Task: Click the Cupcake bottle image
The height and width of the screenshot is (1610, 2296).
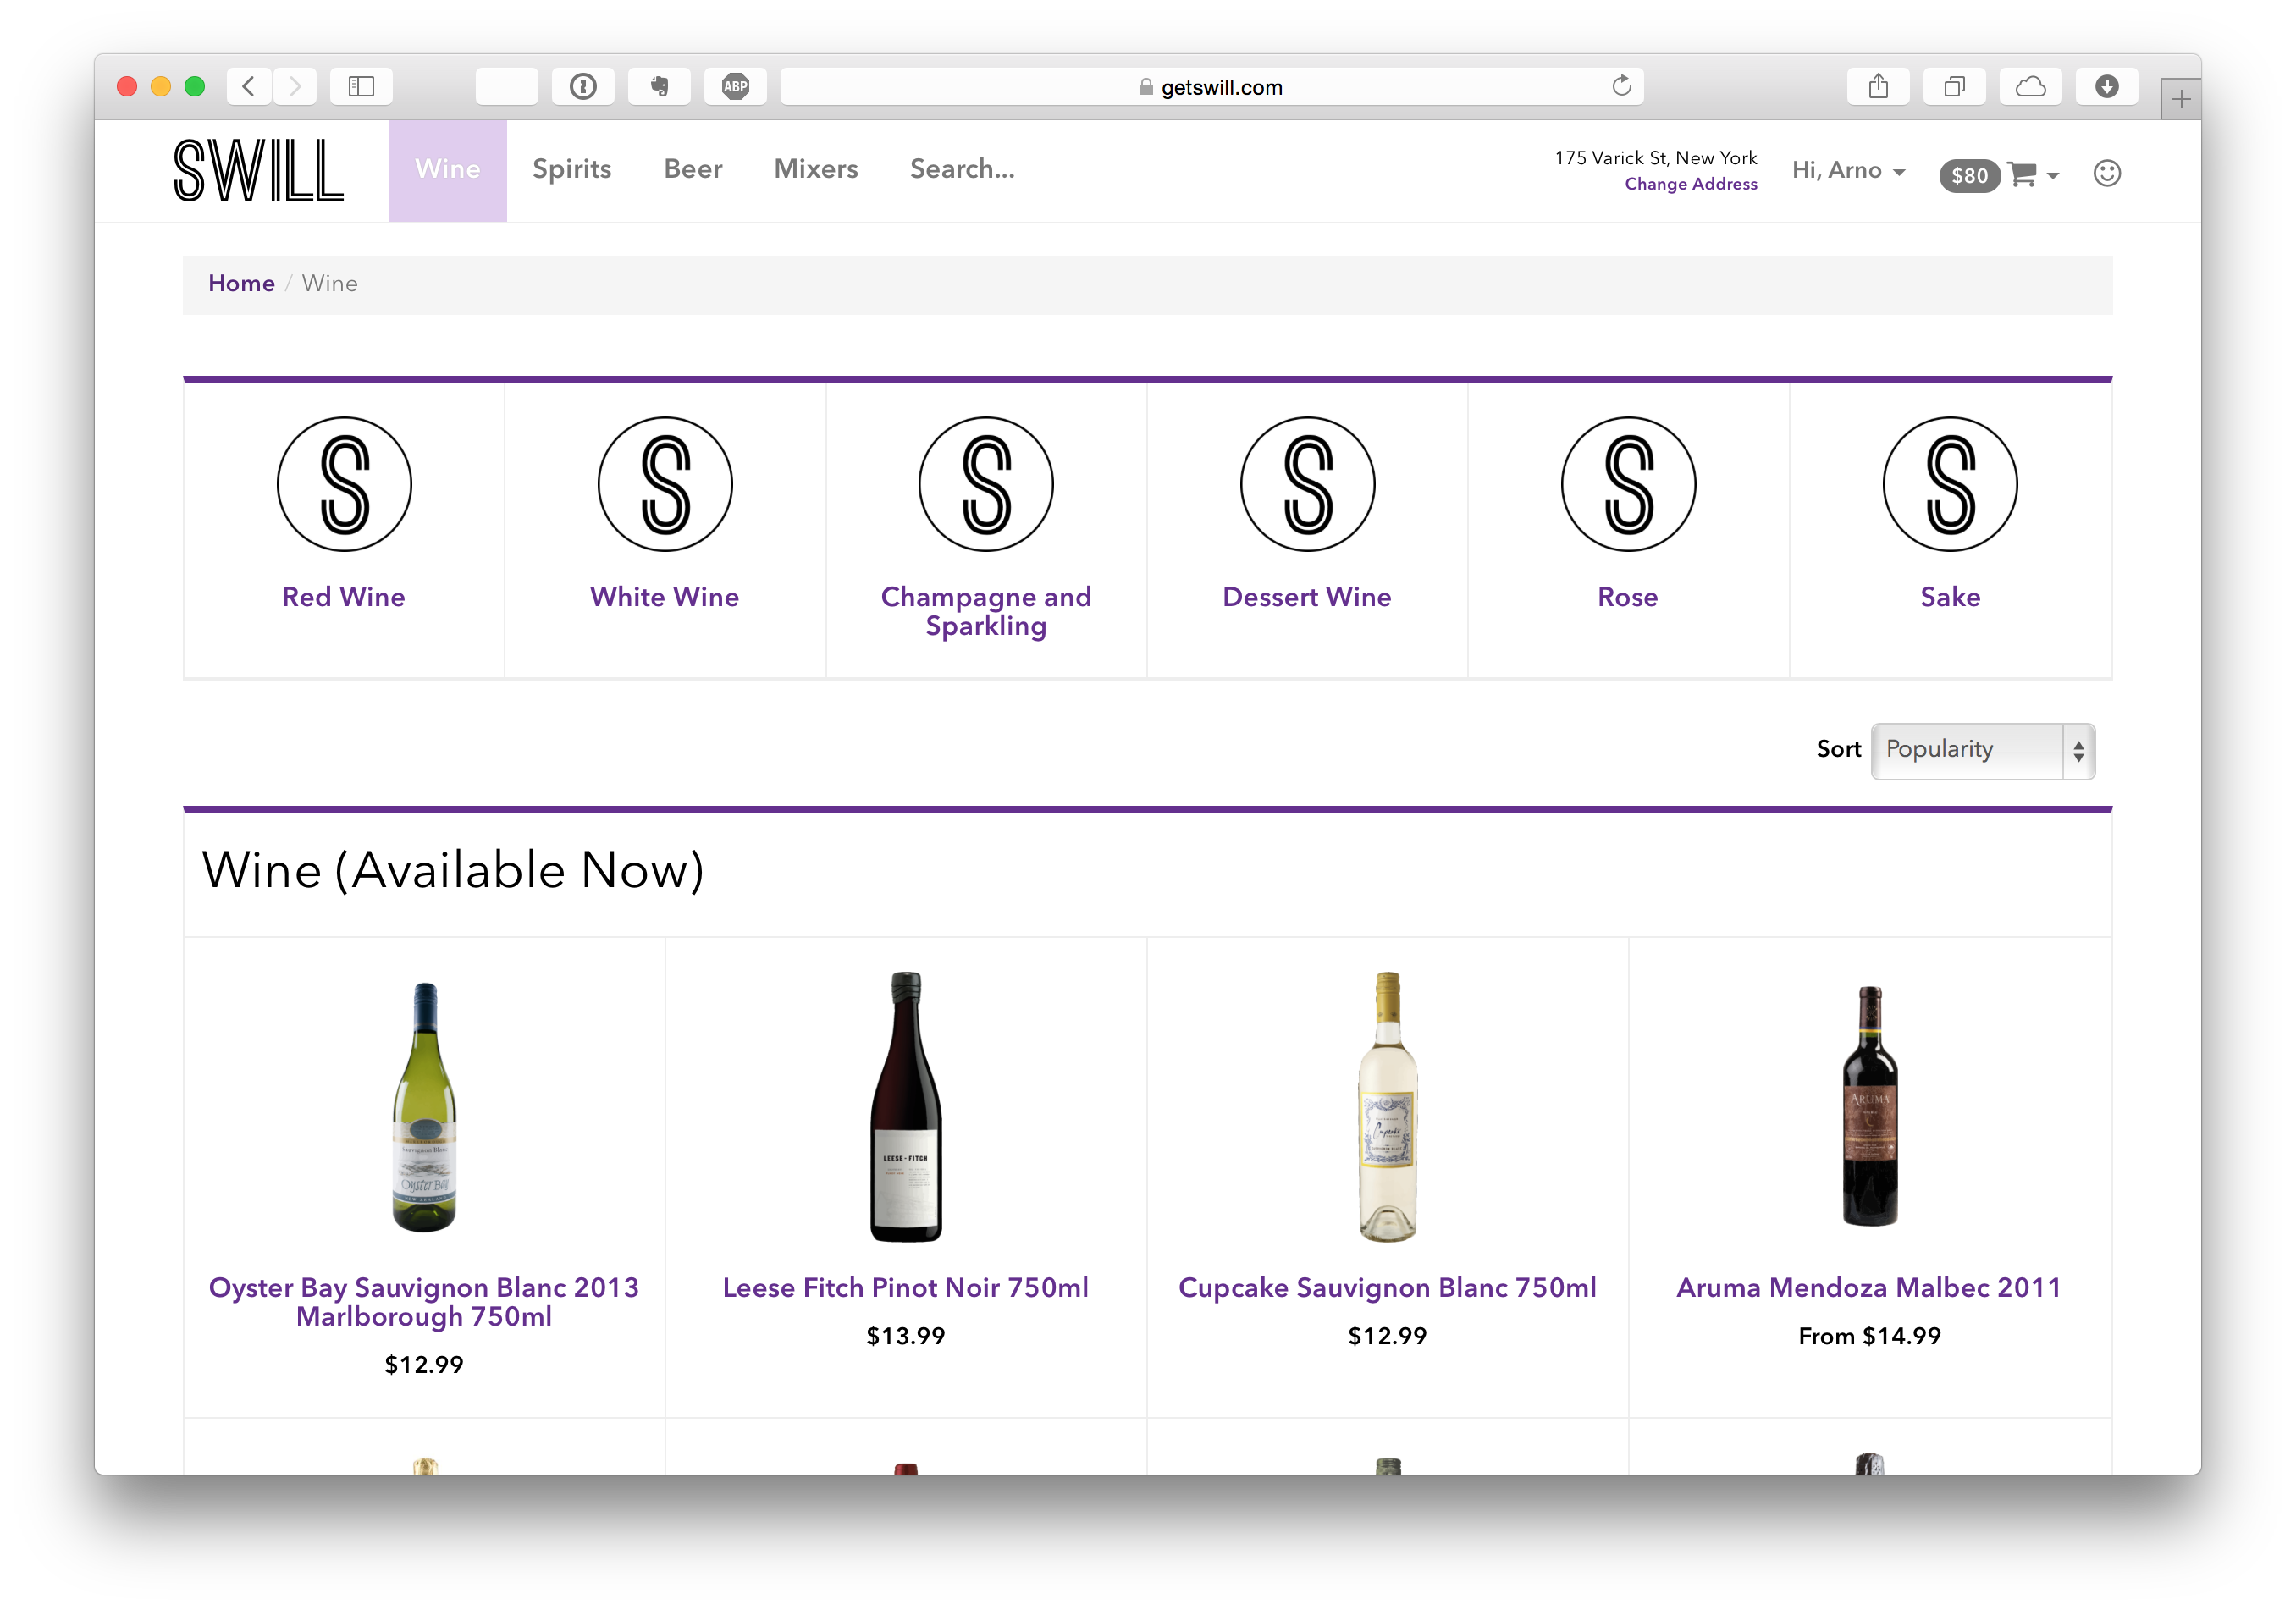Action: pos(1387,1107)
